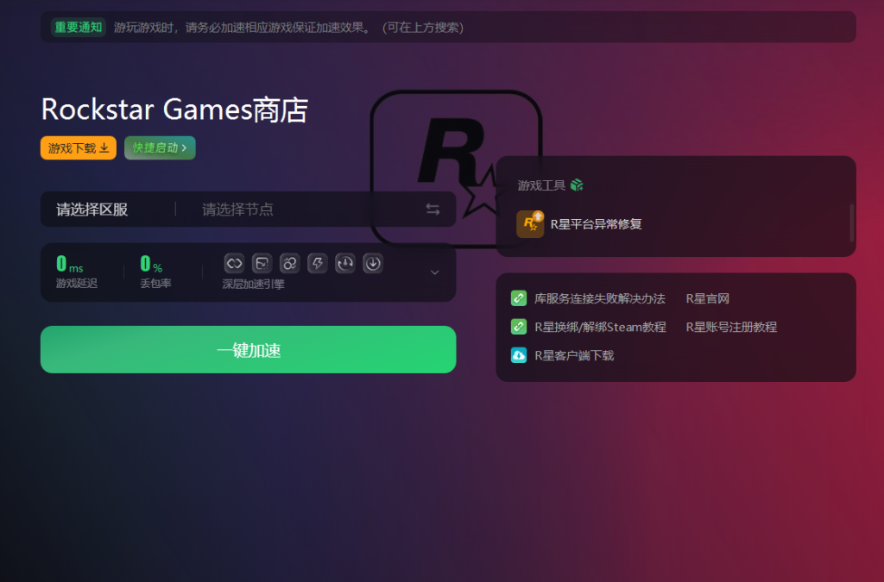Click the orange 游戏下载 button

[79, 148]
